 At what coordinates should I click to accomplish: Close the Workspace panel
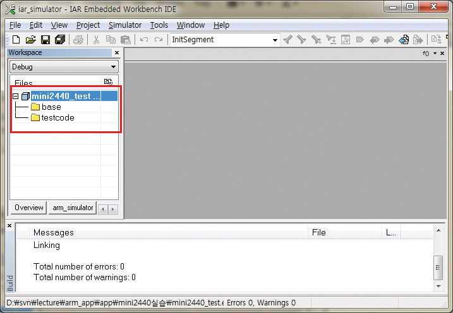coord(117,52)
